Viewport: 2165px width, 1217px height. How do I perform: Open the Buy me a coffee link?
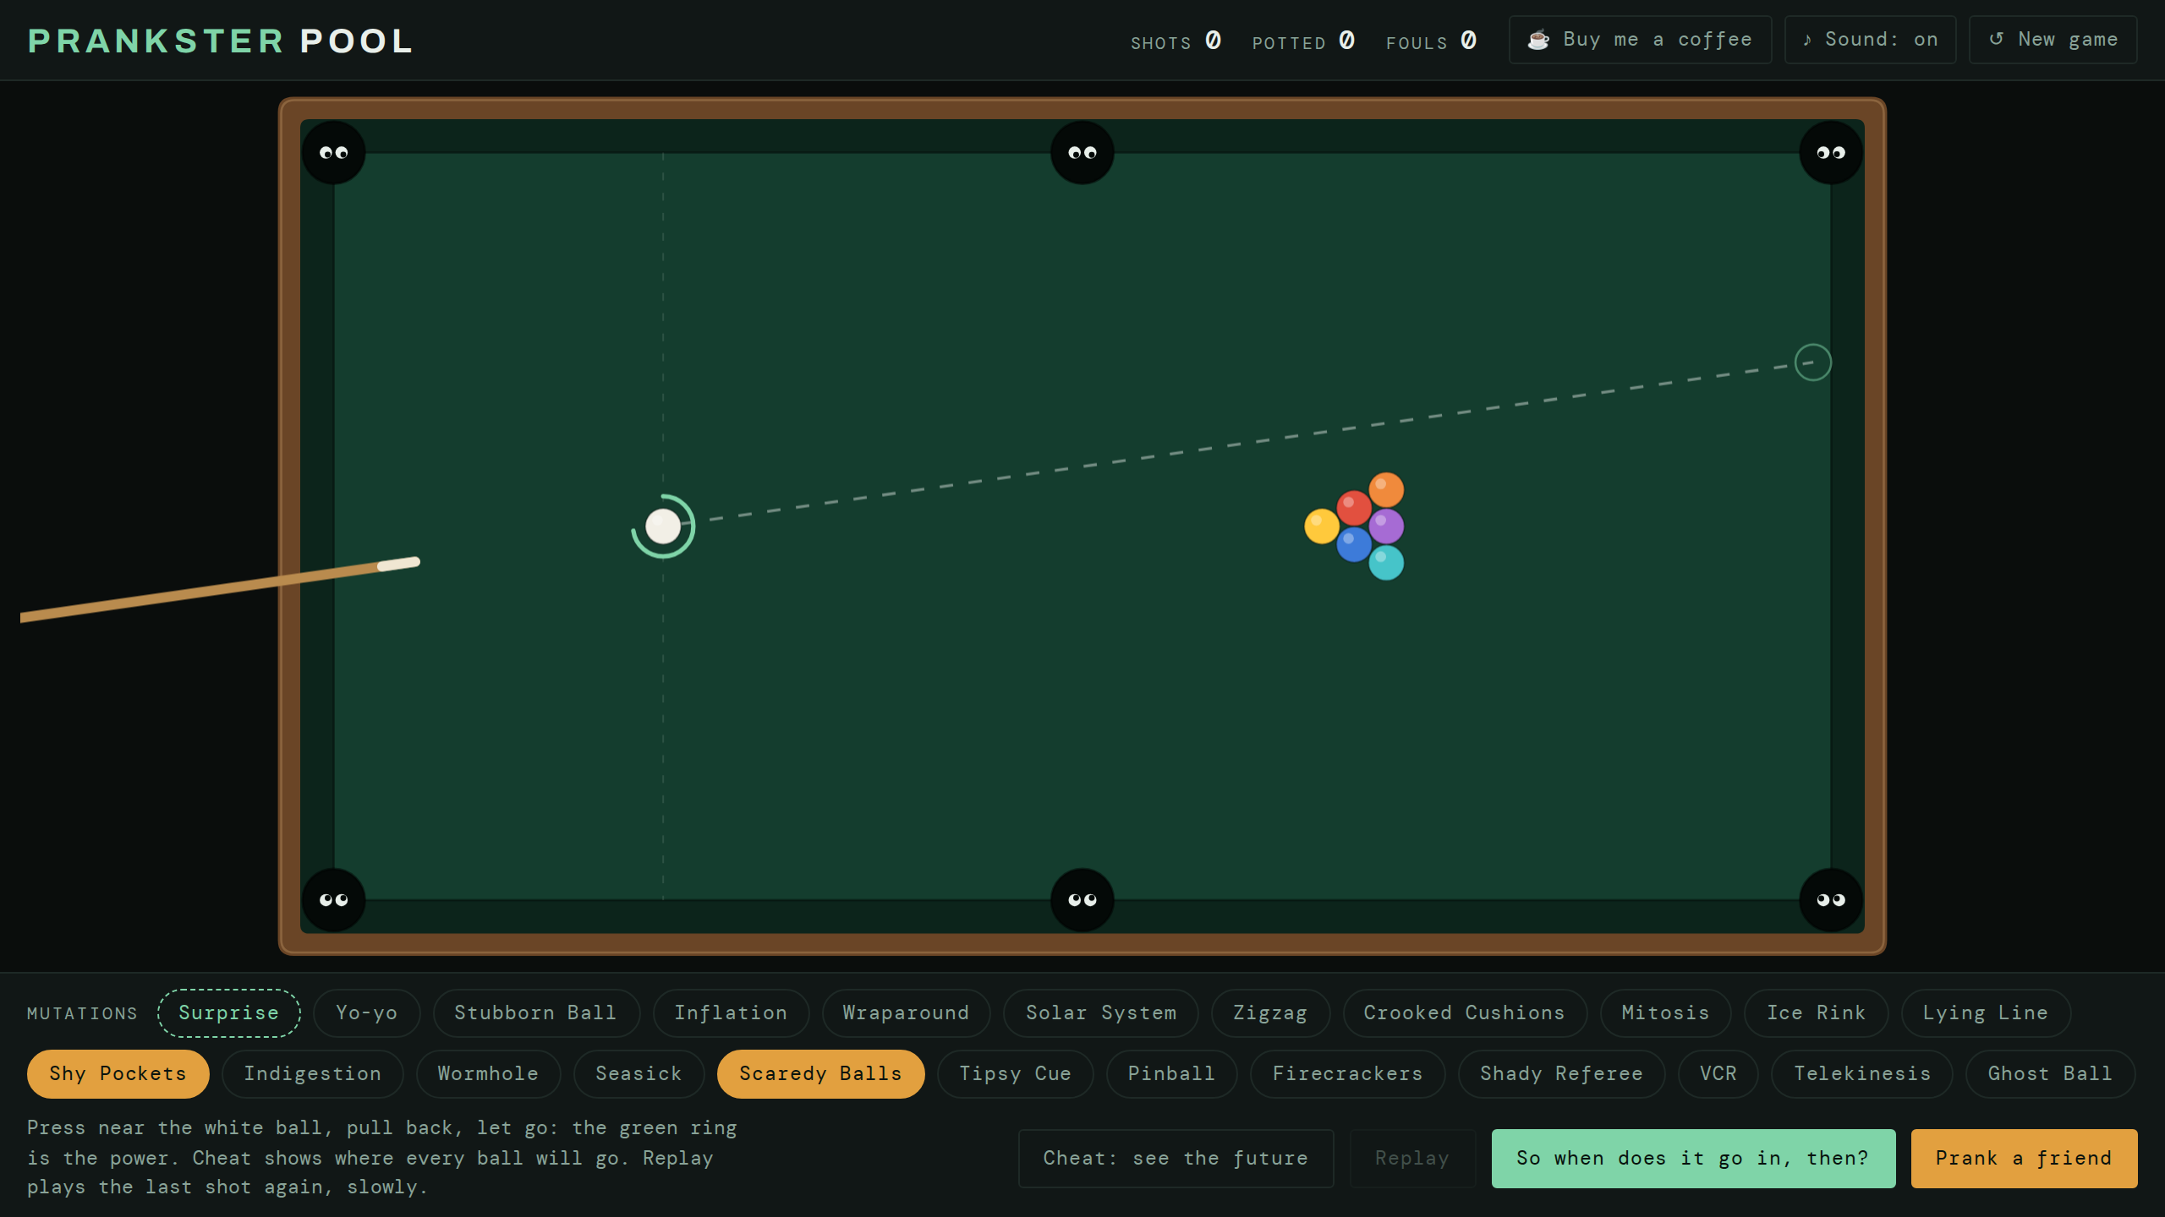1641,40
